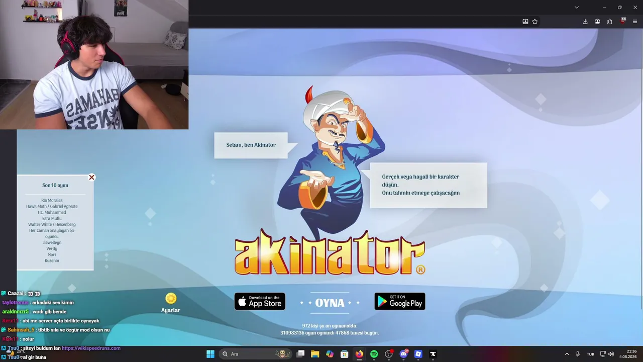Close the Son 10 oyun panel
643x362 pixels.
click(91, 177)
